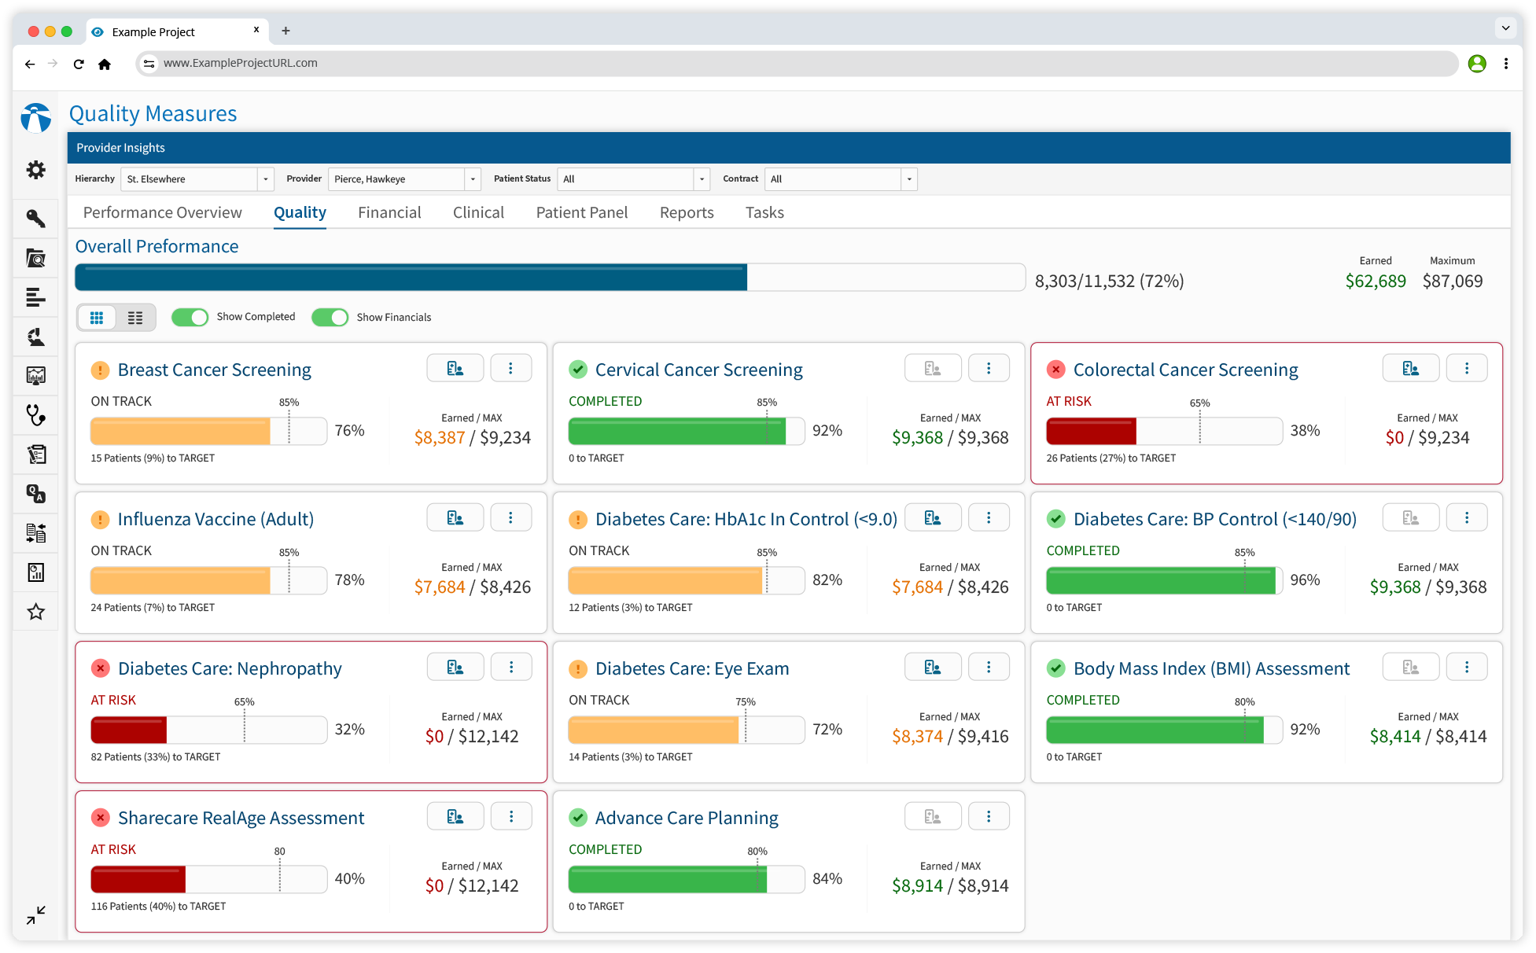Click the Advance Care Planning measure title
Viewport: 1536px width, 953px height.
click(x=686, y=818)
